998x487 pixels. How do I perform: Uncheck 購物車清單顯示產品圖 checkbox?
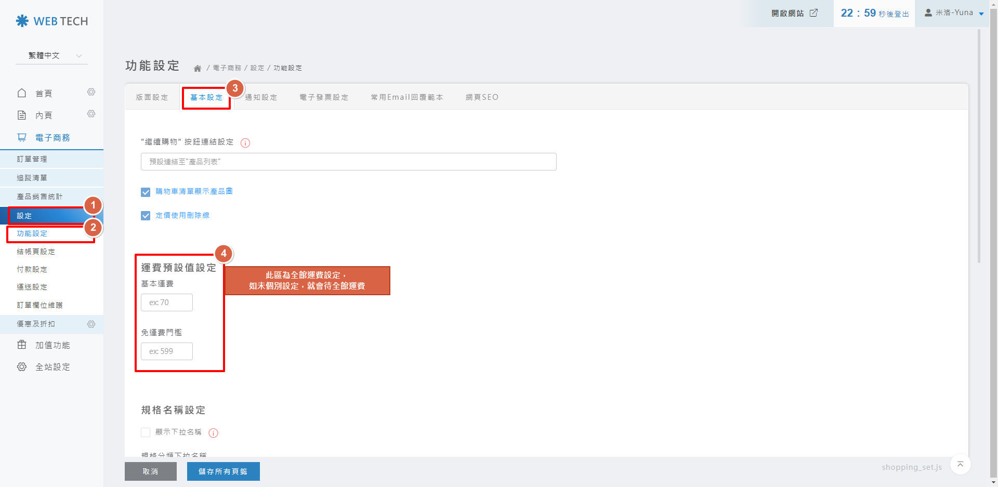coord(146,192)
